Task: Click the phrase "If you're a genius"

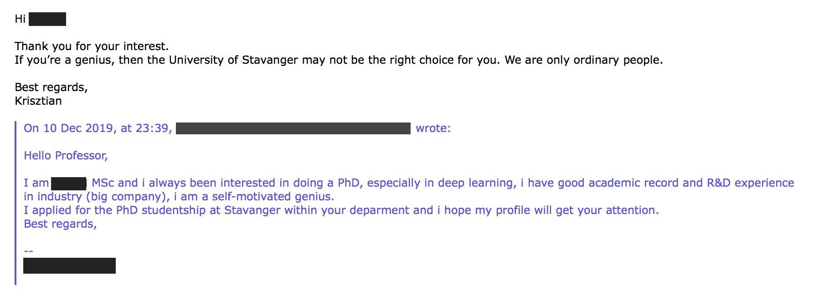Action: tap(63, 60)
